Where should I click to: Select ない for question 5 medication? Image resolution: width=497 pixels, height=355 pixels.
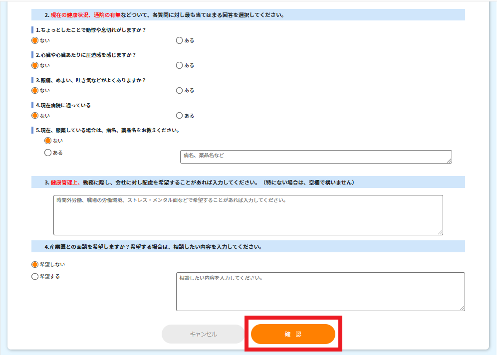click(x=48, y=141)
